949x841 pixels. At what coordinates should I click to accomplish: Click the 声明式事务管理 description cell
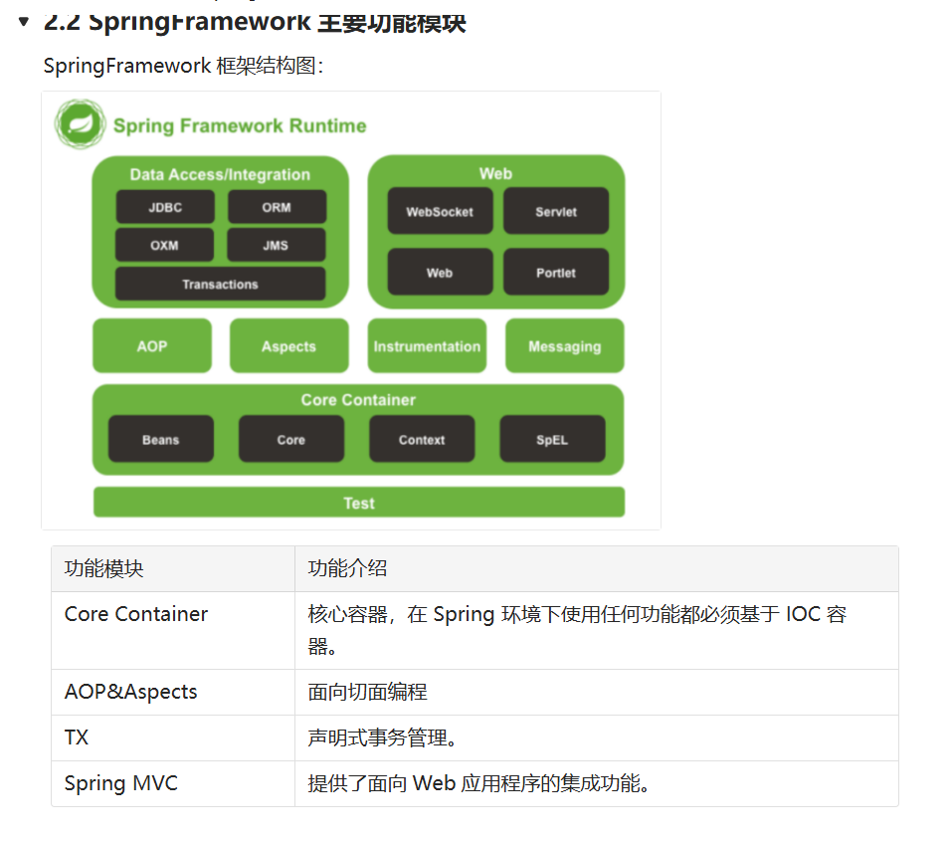(596, 737)
